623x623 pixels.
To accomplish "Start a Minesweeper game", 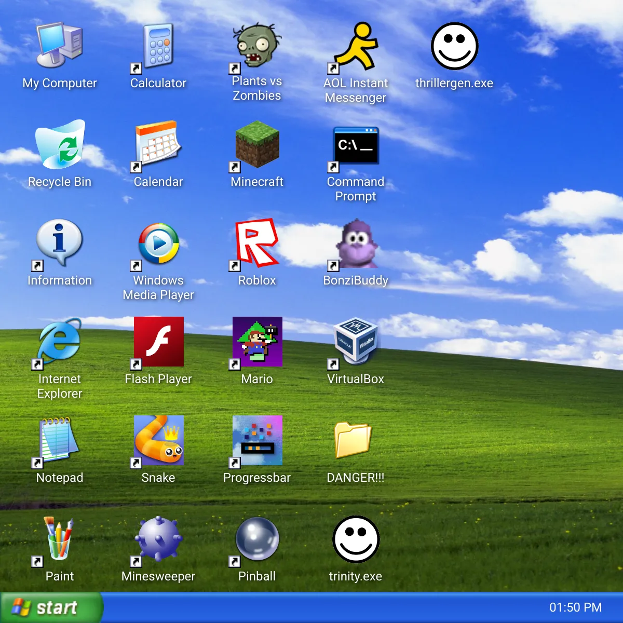I will point(158,540).
